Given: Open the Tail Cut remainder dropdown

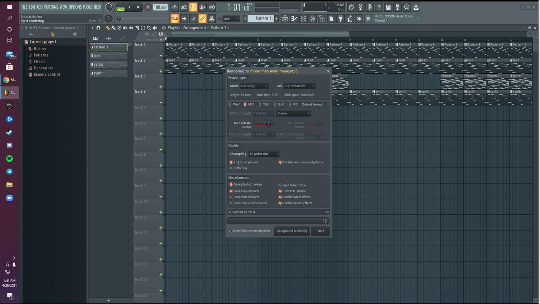Looking at the screenshot, I should pos(300,86).
